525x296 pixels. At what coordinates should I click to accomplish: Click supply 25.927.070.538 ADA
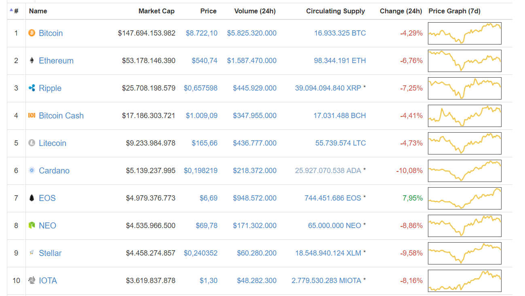point(328,171)
